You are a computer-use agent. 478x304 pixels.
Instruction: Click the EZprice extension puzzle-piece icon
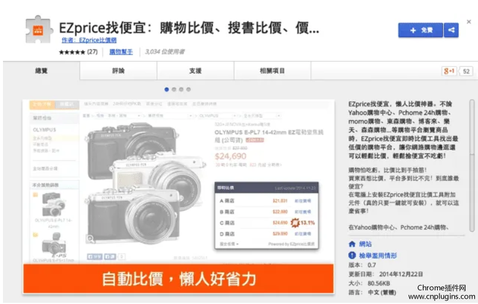pyautogui.click(x=38, y=30)
